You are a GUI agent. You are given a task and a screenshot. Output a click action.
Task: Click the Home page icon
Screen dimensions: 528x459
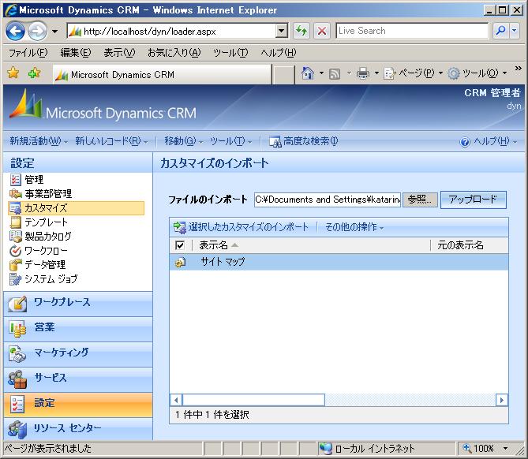[x=308, y=73]
